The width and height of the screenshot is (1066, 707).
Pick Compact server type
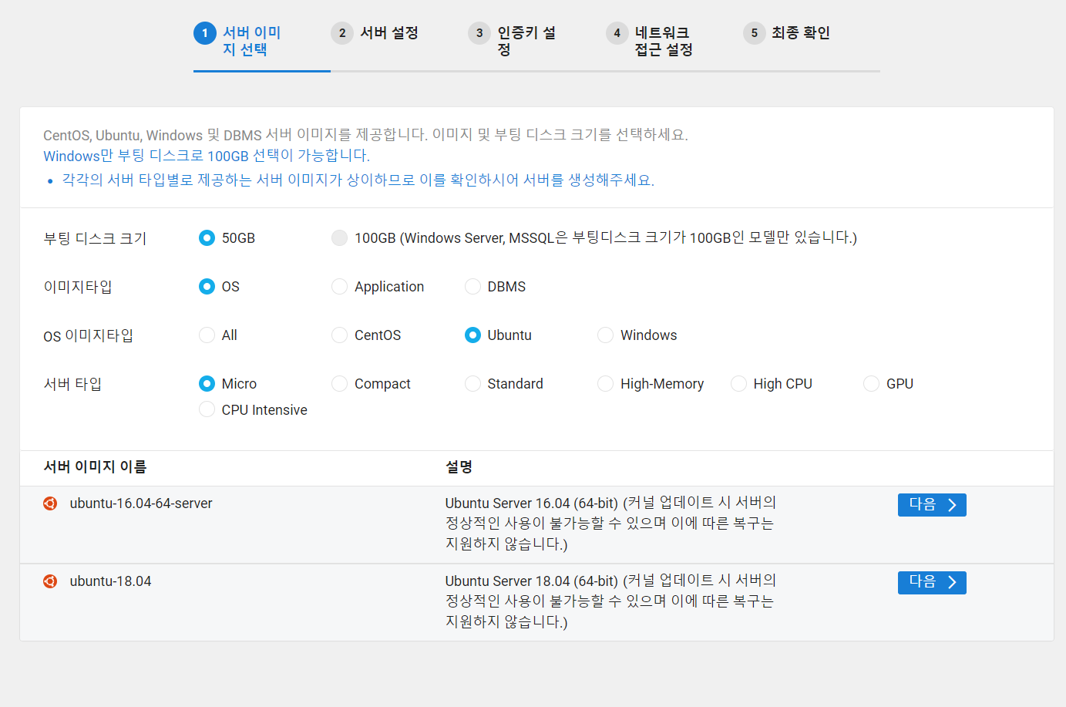(339, 383)
